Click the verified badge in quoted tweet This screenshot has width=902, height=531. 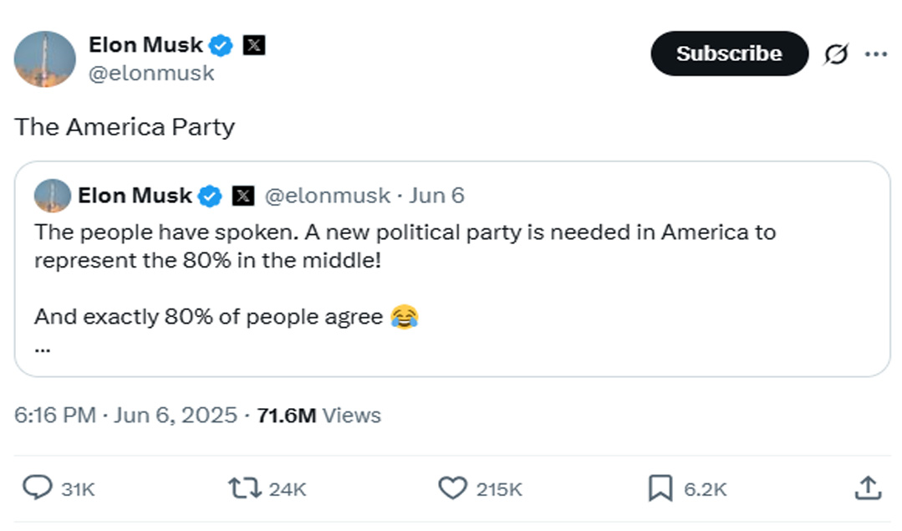[x=210, y=197]
